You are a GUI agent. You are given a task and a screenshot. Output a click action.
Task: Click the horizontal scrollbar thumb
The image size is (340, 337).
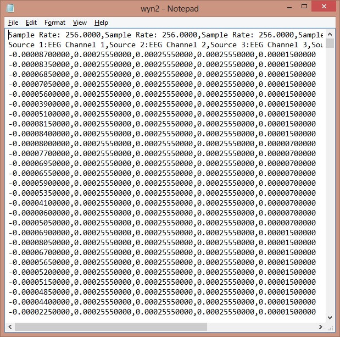click(111, 327)
